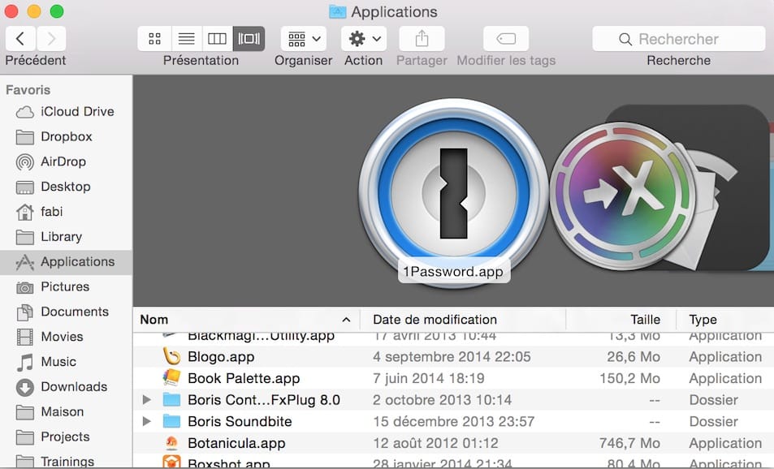The image size is (774, 469).
Task: Go to Desktop in sidebar
Action: 66,187
